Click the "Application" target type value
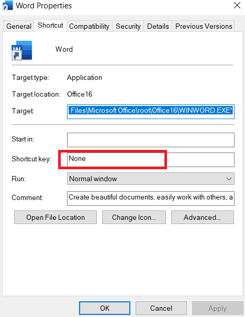245x317 pixels. point(84,78)
